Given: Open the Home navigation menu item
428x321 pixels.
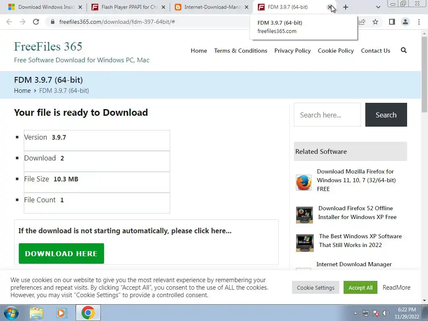Looking at the screenshot, I should (199, 51).
